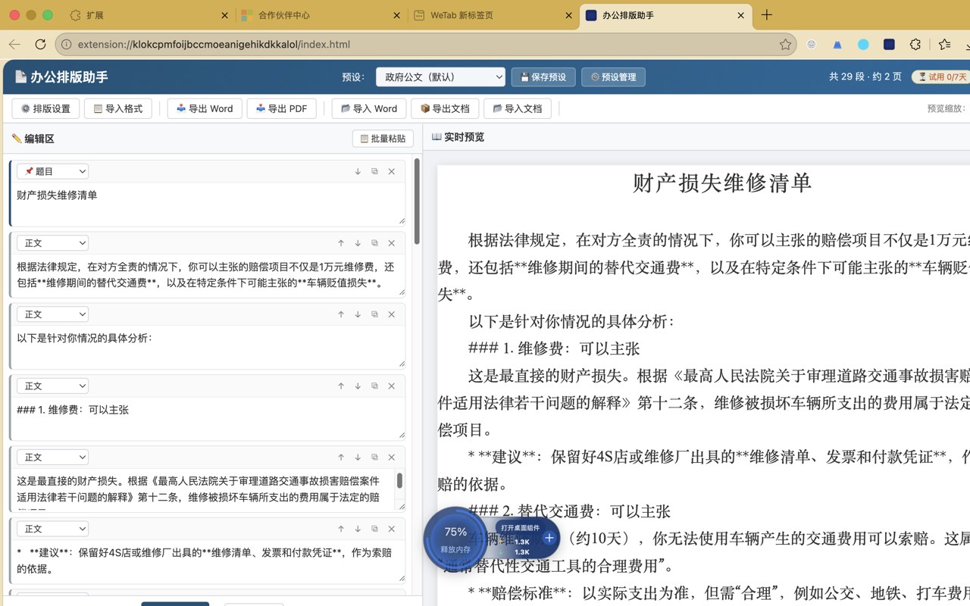Image resolution: width=970 pixels, height=606 pixels.
Task: Move the **建议** block up
Action: (x=341, y=529)
